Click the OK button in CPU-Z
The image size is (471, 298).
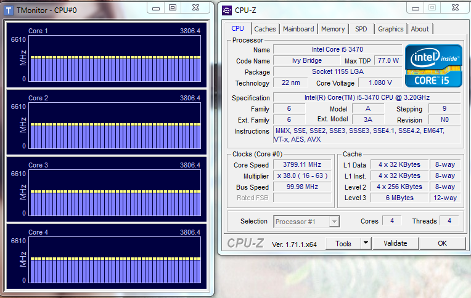[x=442, y=243]
